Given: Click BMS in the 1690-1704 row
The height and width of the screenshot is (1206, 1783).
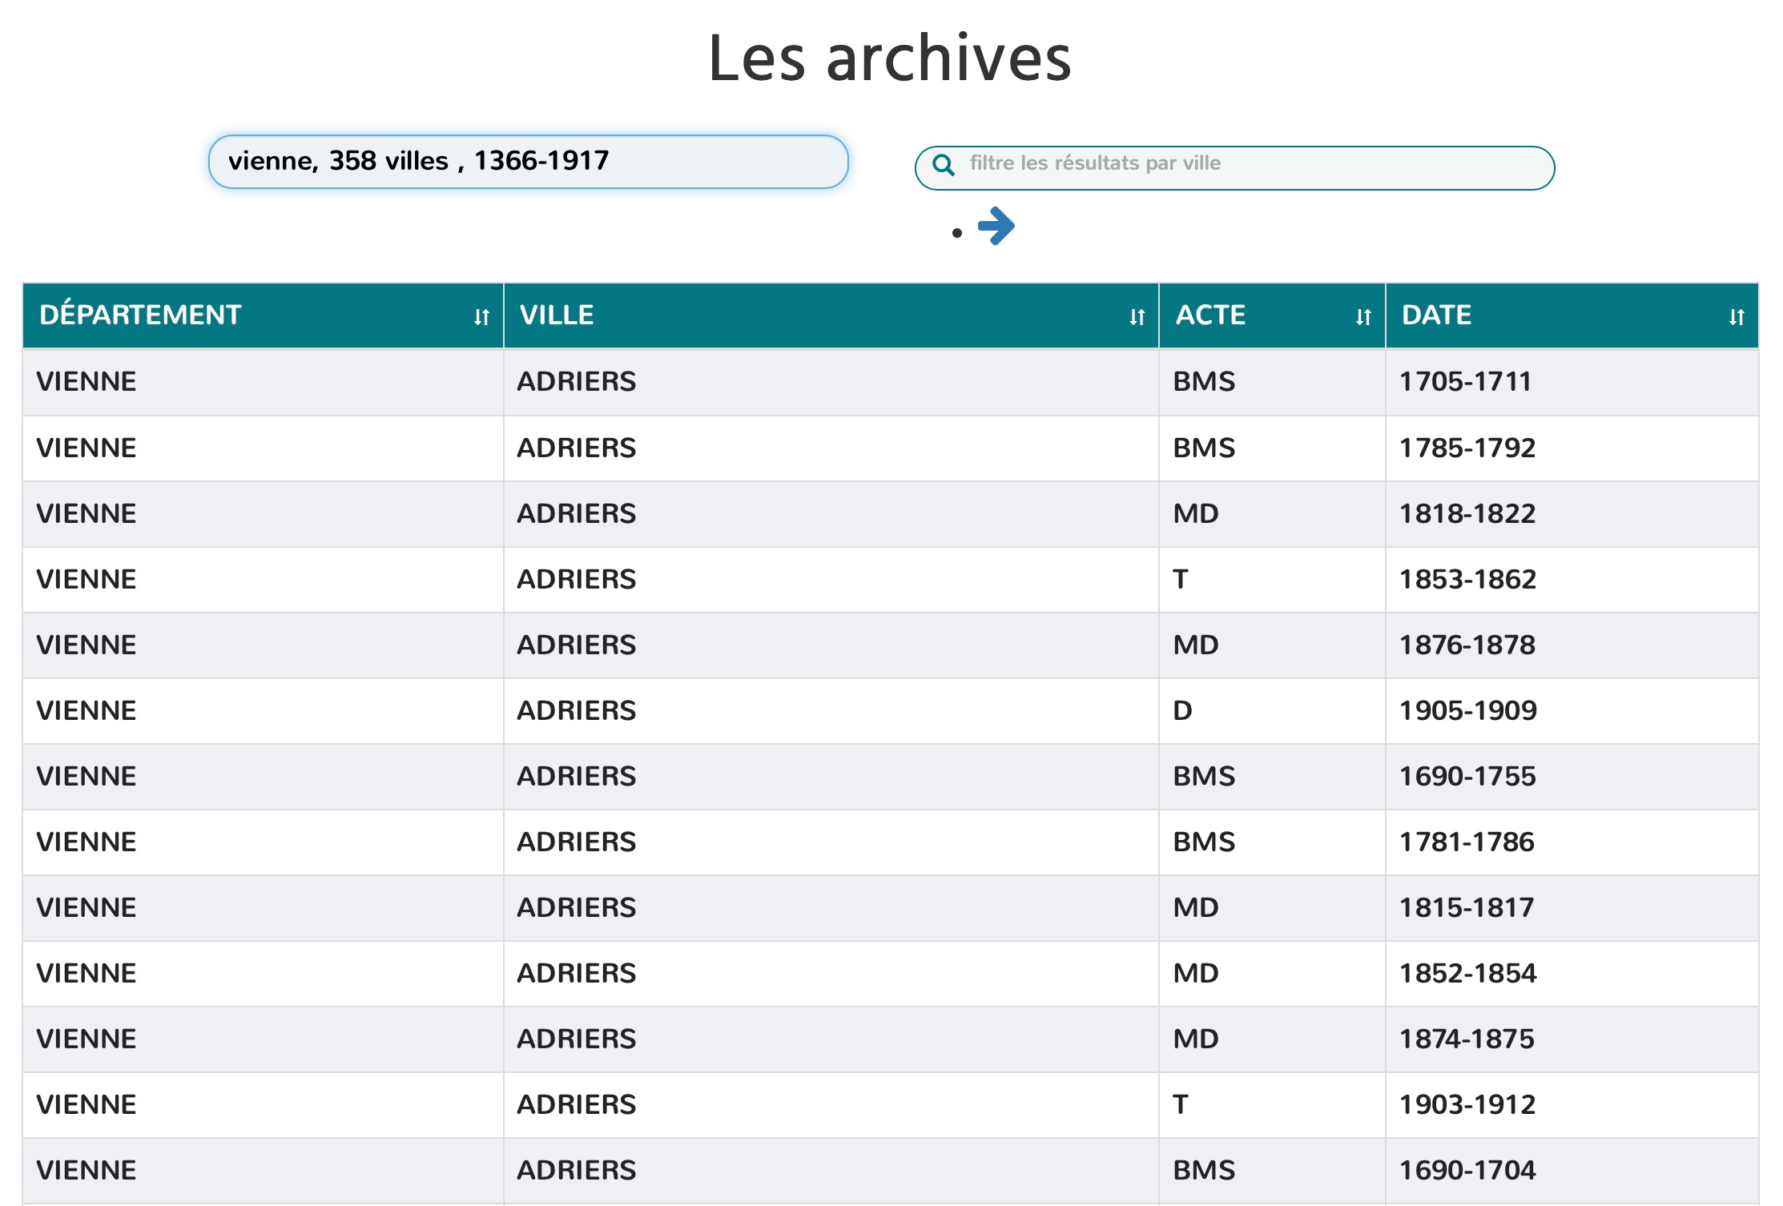Looking at the screenshot, I should (1204, 1170).
